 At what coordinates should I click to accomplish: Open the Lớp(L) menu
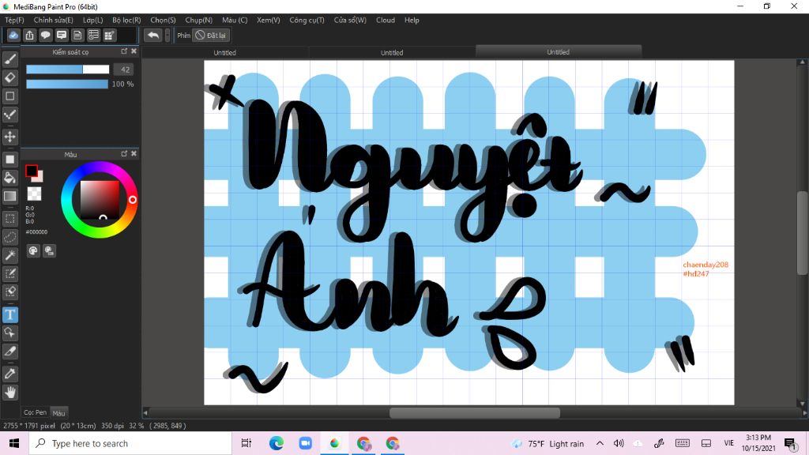[93, 20]
